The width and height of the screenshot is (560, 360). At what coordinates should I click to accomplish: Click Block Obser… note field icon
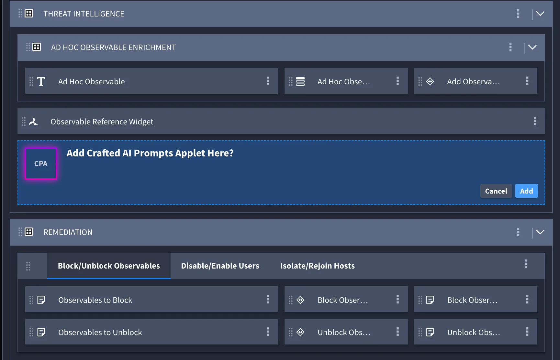(430, 300)
